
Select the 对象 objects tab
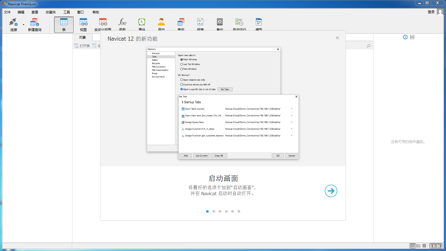coord(83,37)
